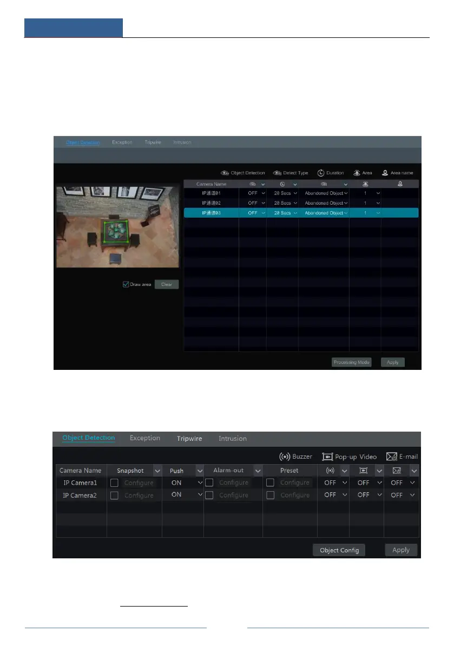Click pop-up video icon in Snapshot table header
Viewport: 454px width, 645px height.
(364, 471)
